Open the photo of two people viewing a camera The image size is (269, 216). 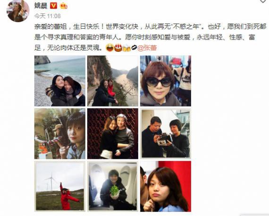pos(166,134)
